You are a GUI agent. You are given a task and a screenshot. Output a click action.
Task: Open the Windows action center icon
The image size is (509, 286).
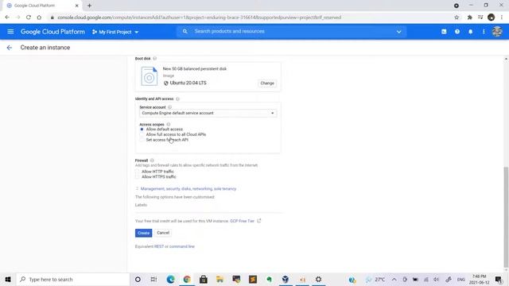(x=499, y=279)
